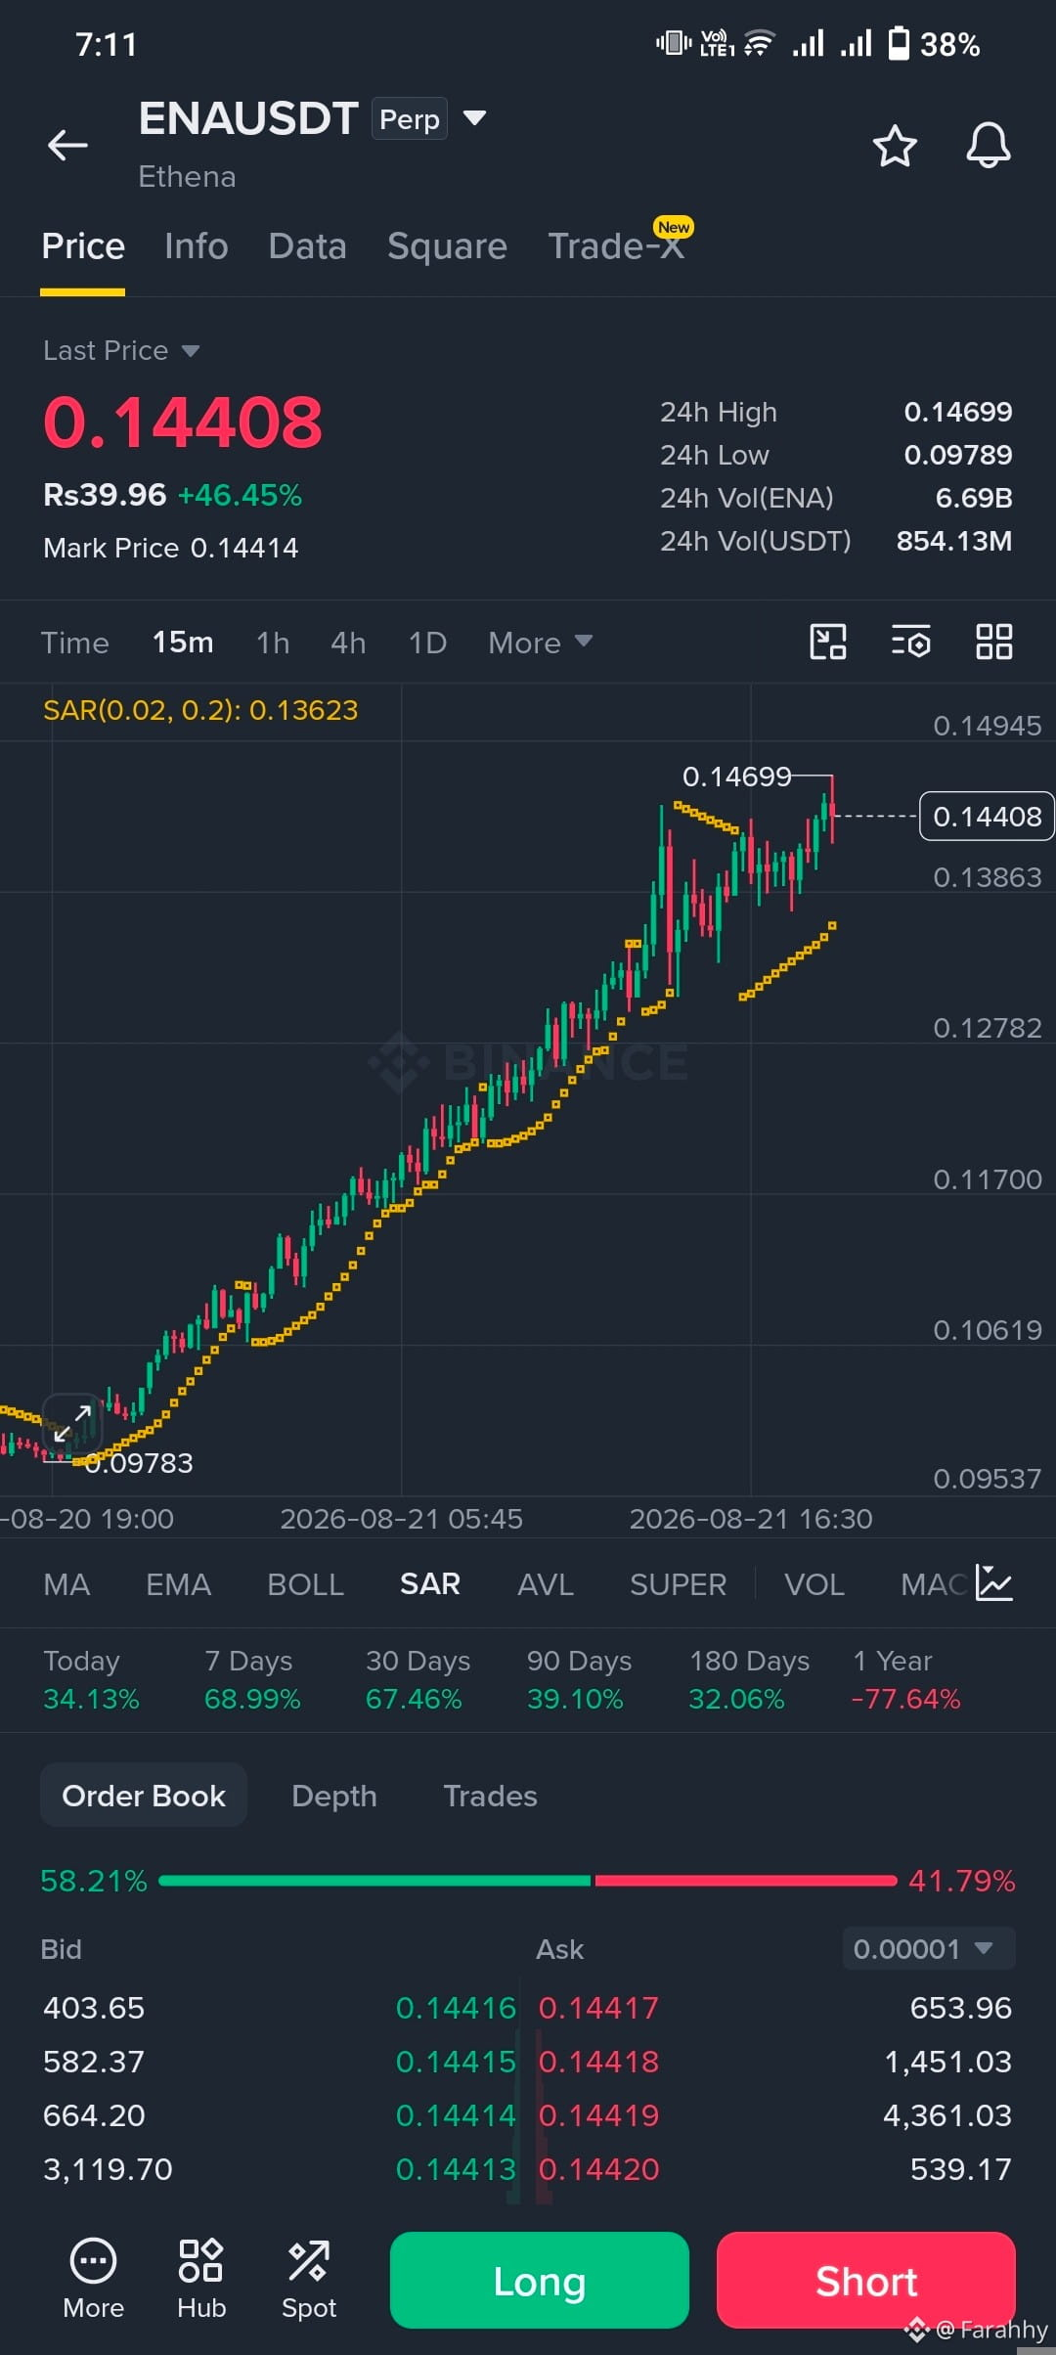Select bid price 0.14416

(456, 2008)
